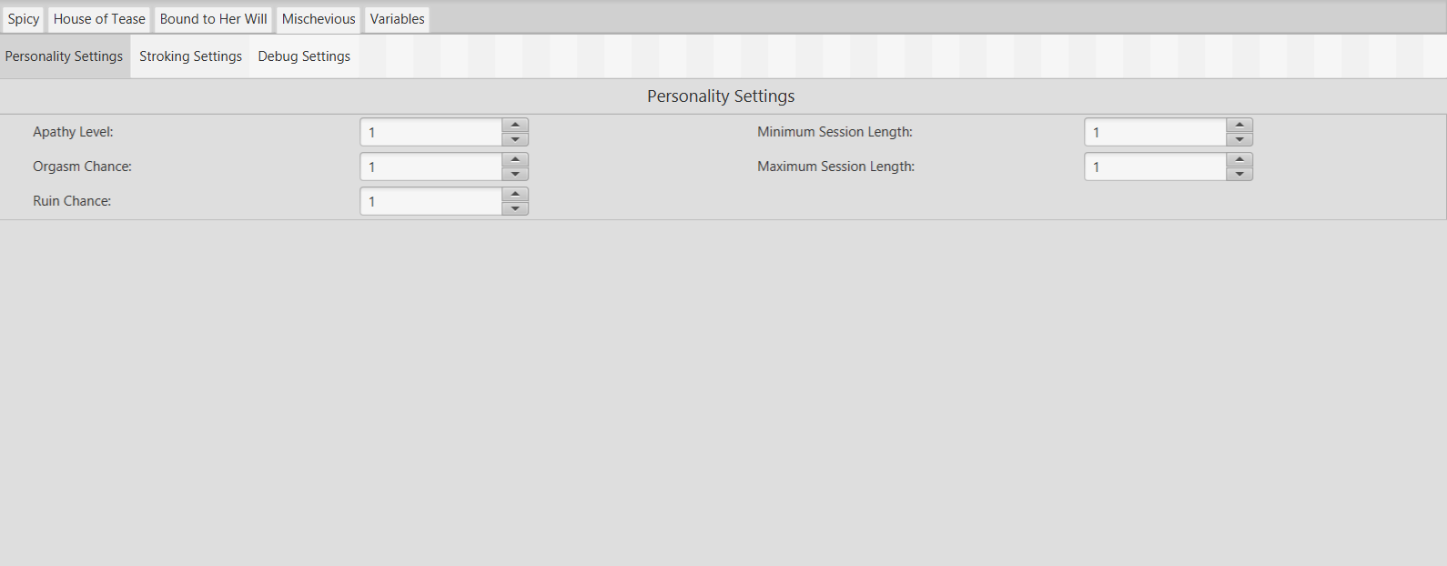Switch to Stroking Settings sub-tab
This screenshot has width=1447, height=566.
pyautogui.click(x=190, y=56)
